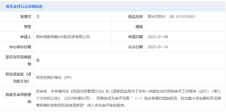226x112 pixels.
Task: Click the application date 2025-01-08
Action: pos(158,37)
